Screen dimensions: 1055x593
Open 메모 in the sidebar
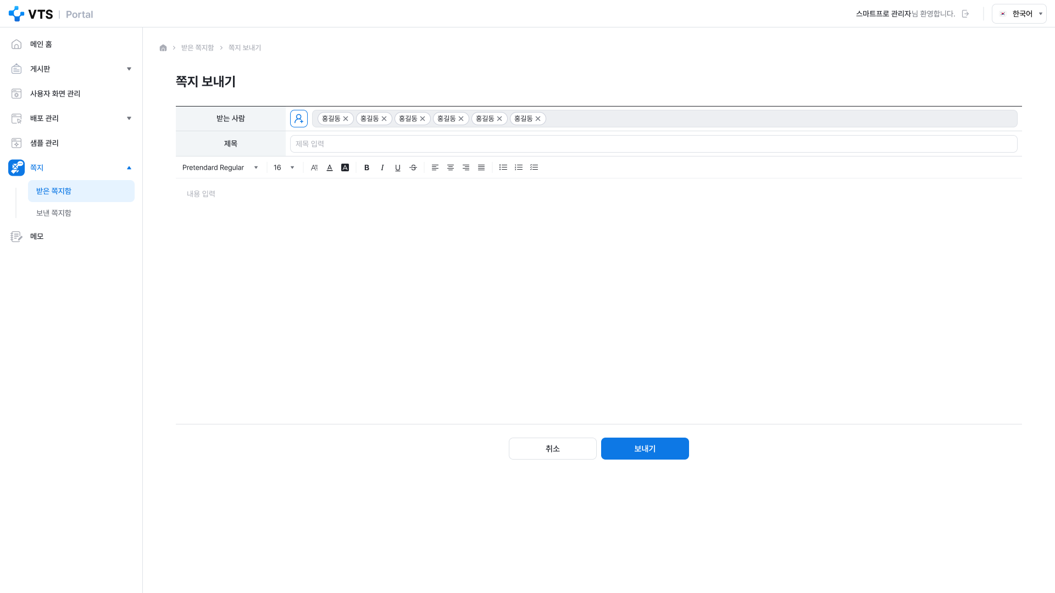pyautogui.click(x=37, y=236)
